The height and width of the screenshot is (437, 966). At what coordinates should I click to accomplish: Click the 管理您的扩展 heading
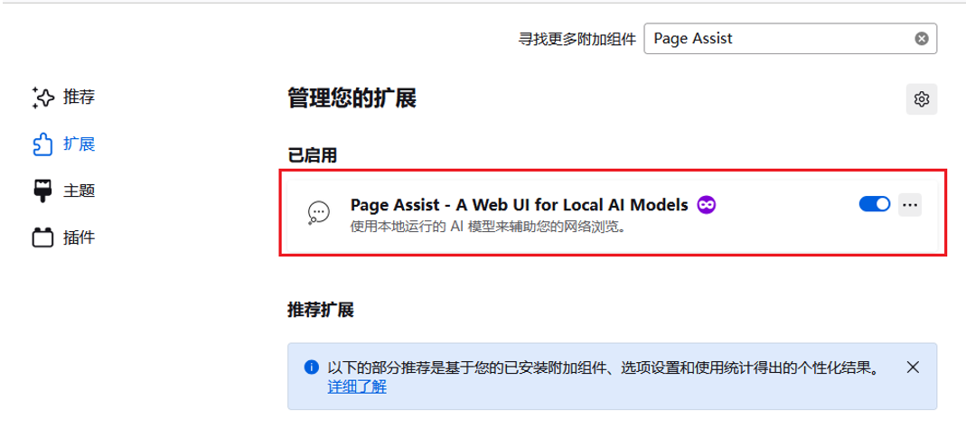click(x=352, y=98)
